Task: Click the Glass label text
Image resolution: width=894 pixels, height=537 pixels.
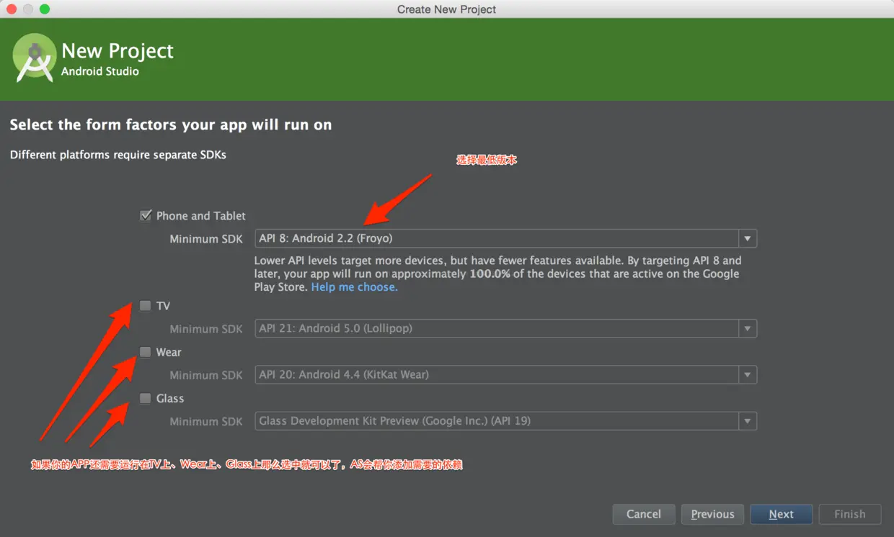Action: pos(170,398)
